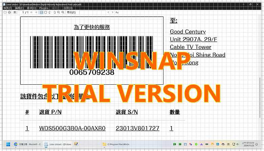Click the red-blue arrows tray icon
The width and height of the screenshot is (264, 151).
(191, 144)
